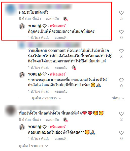Open the blurred blue avatar of the first commenter
Viewport: 130px width, 151px height.
(x=11, y=10)
